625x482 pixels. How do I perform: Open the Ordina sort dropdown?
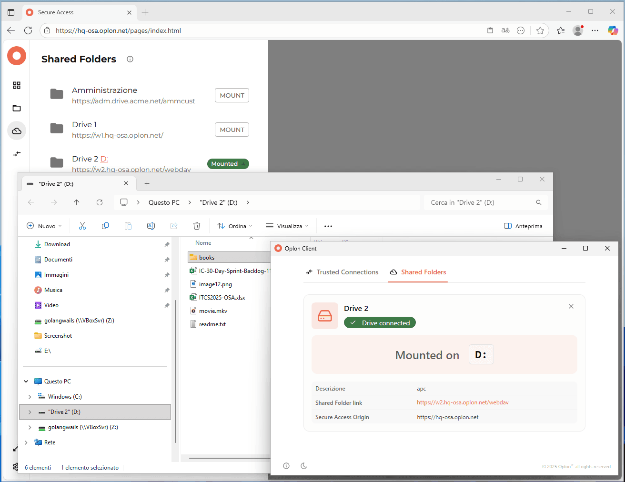tap(234, 226)
